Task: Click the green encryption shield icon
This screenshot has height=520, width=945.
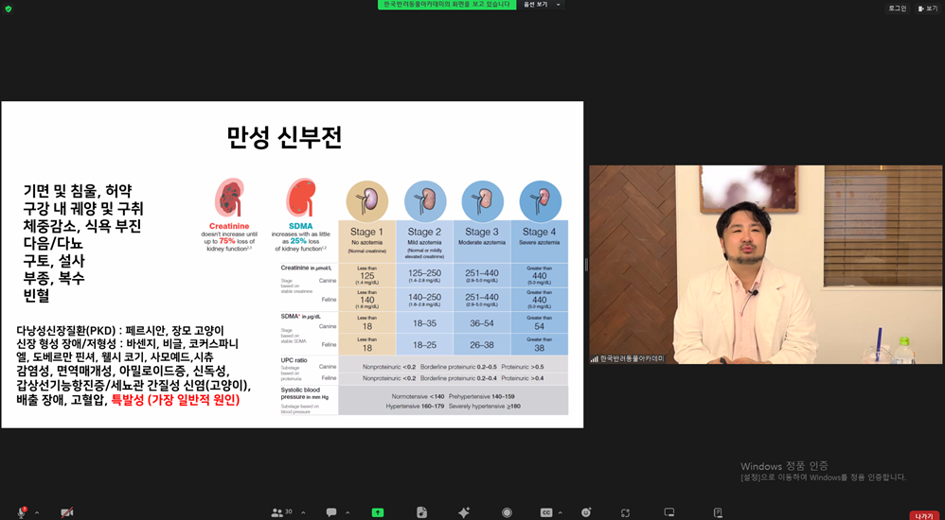Action: (8, 9)
